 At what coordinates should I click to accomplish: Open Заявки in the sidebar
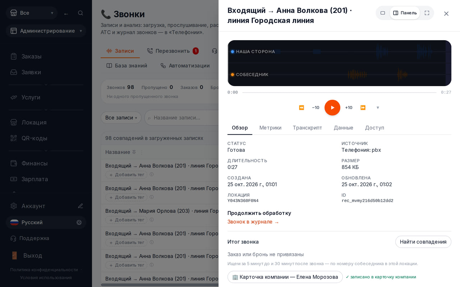[x=46, y=72]
